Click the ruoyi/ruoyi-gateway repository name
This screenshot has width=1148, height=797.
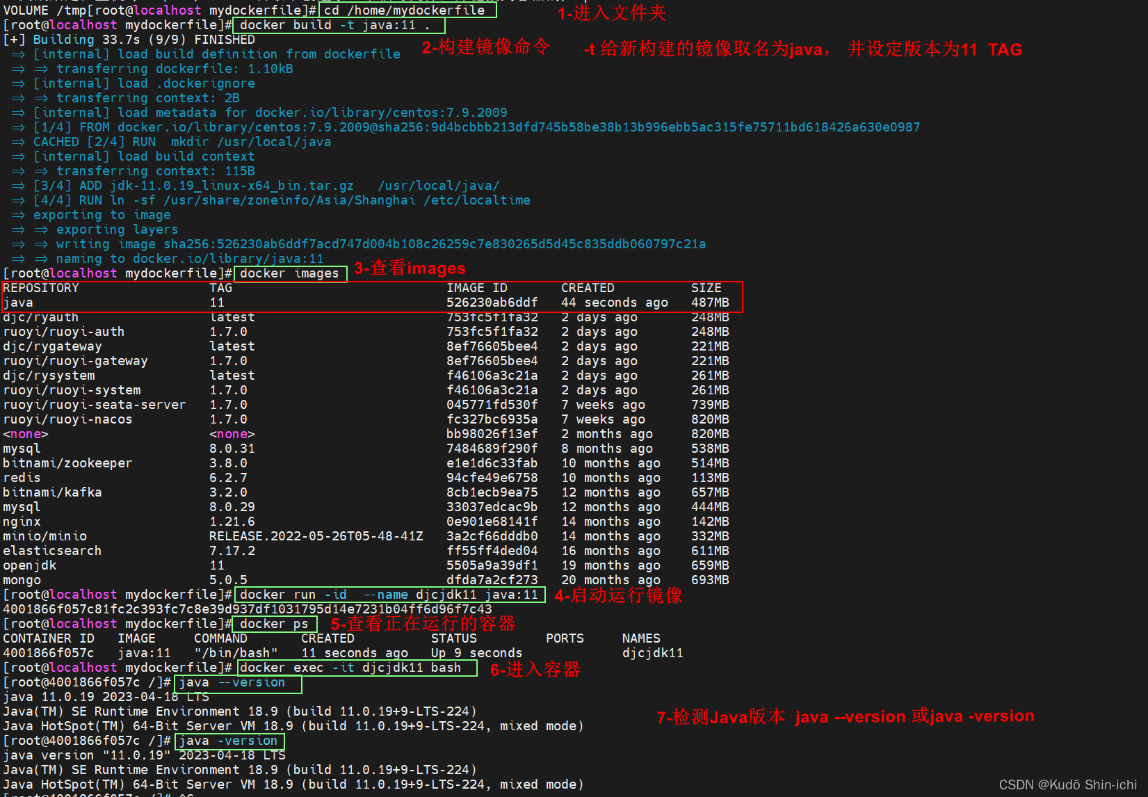click(x=75, y=361)
